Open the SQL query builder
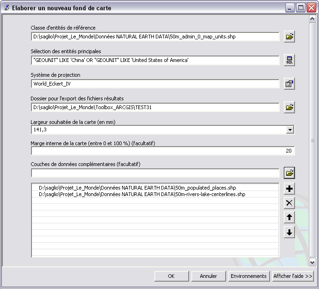319x289 pixels. [x=289, y=60]
